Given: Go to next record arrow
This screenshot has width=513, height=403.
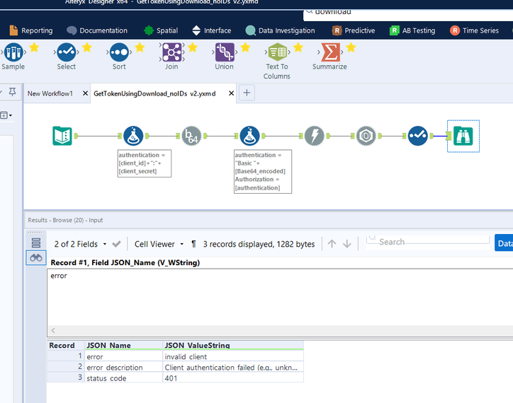Looking at the screenshot, I should coord(346,244).
